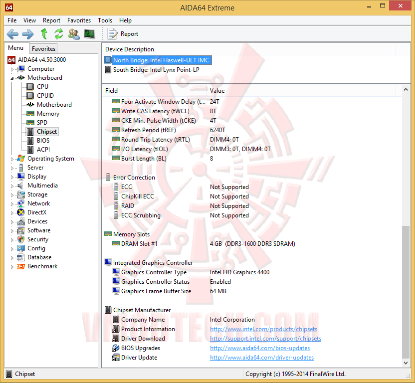Open the support.intel.com chipsets driver link
415x383 pixels.
265,339
